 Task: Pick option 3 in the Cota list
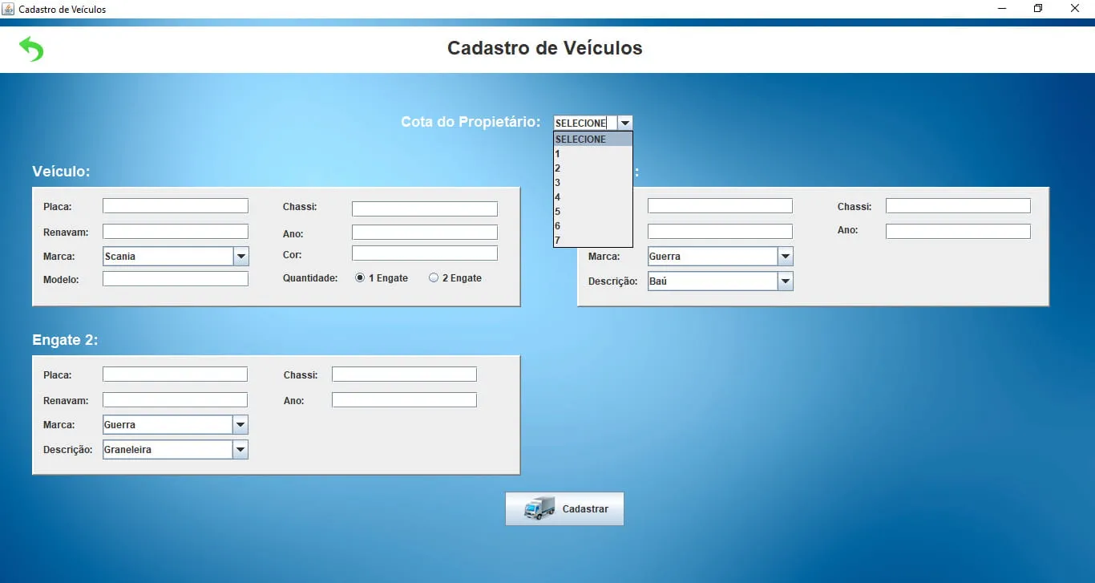[593, 183]
